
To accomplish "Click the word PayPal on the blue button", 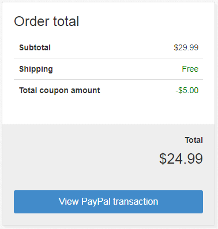I will [x=96, y=202].
